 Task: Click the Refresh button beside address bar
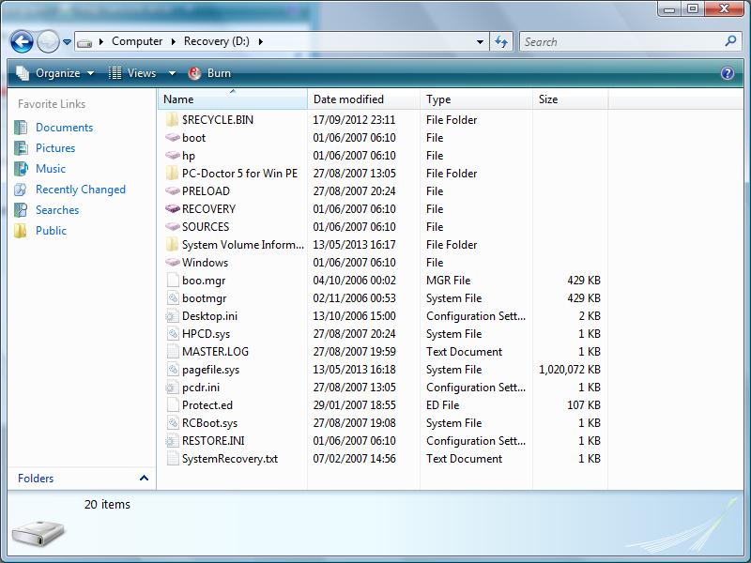501,41
